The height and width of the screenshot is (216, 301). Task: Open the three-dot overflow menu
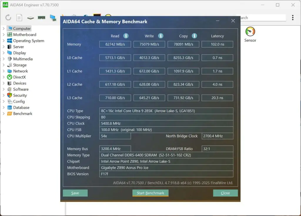tap(293, 18)
